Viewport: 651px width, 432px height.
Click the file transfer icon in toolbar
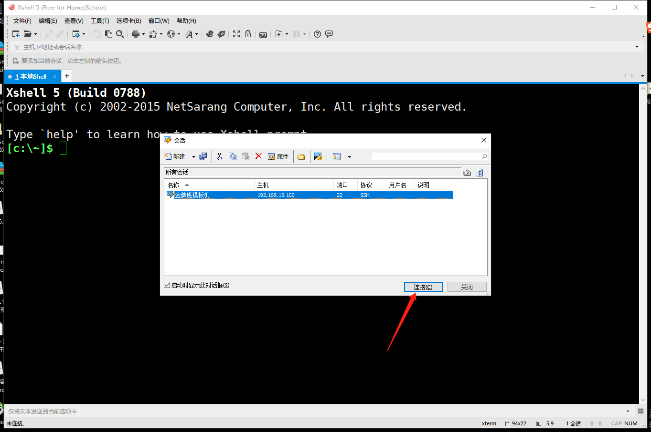153,34
